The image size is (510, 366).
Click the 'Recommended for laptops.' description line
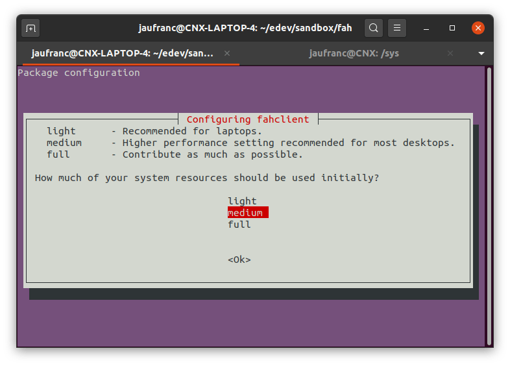(x=192, y=131)
